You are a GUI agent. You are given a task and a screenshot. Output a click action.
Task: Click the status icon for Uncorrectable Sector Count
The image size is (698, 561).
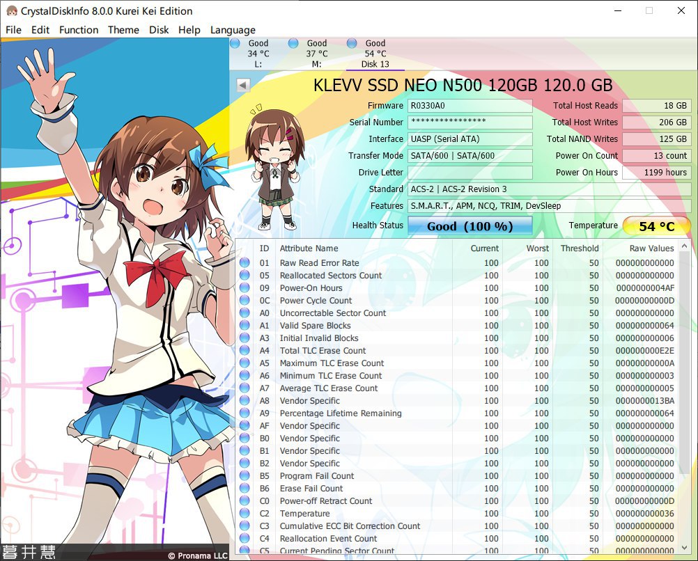click(245, 313)
